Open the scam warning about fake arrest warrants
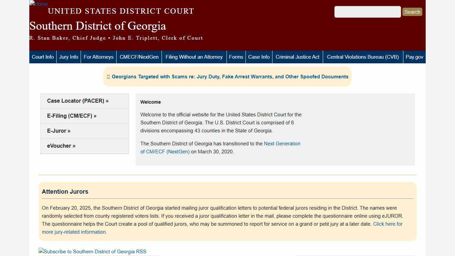 [x=230, y=76]
